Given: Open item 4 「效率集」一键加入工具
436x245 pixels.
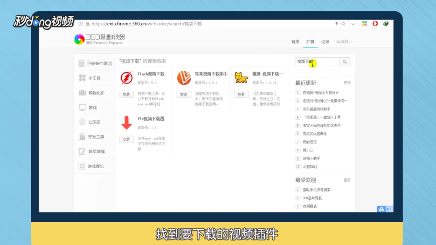Looking at the screenshot, I should [322, 117].
